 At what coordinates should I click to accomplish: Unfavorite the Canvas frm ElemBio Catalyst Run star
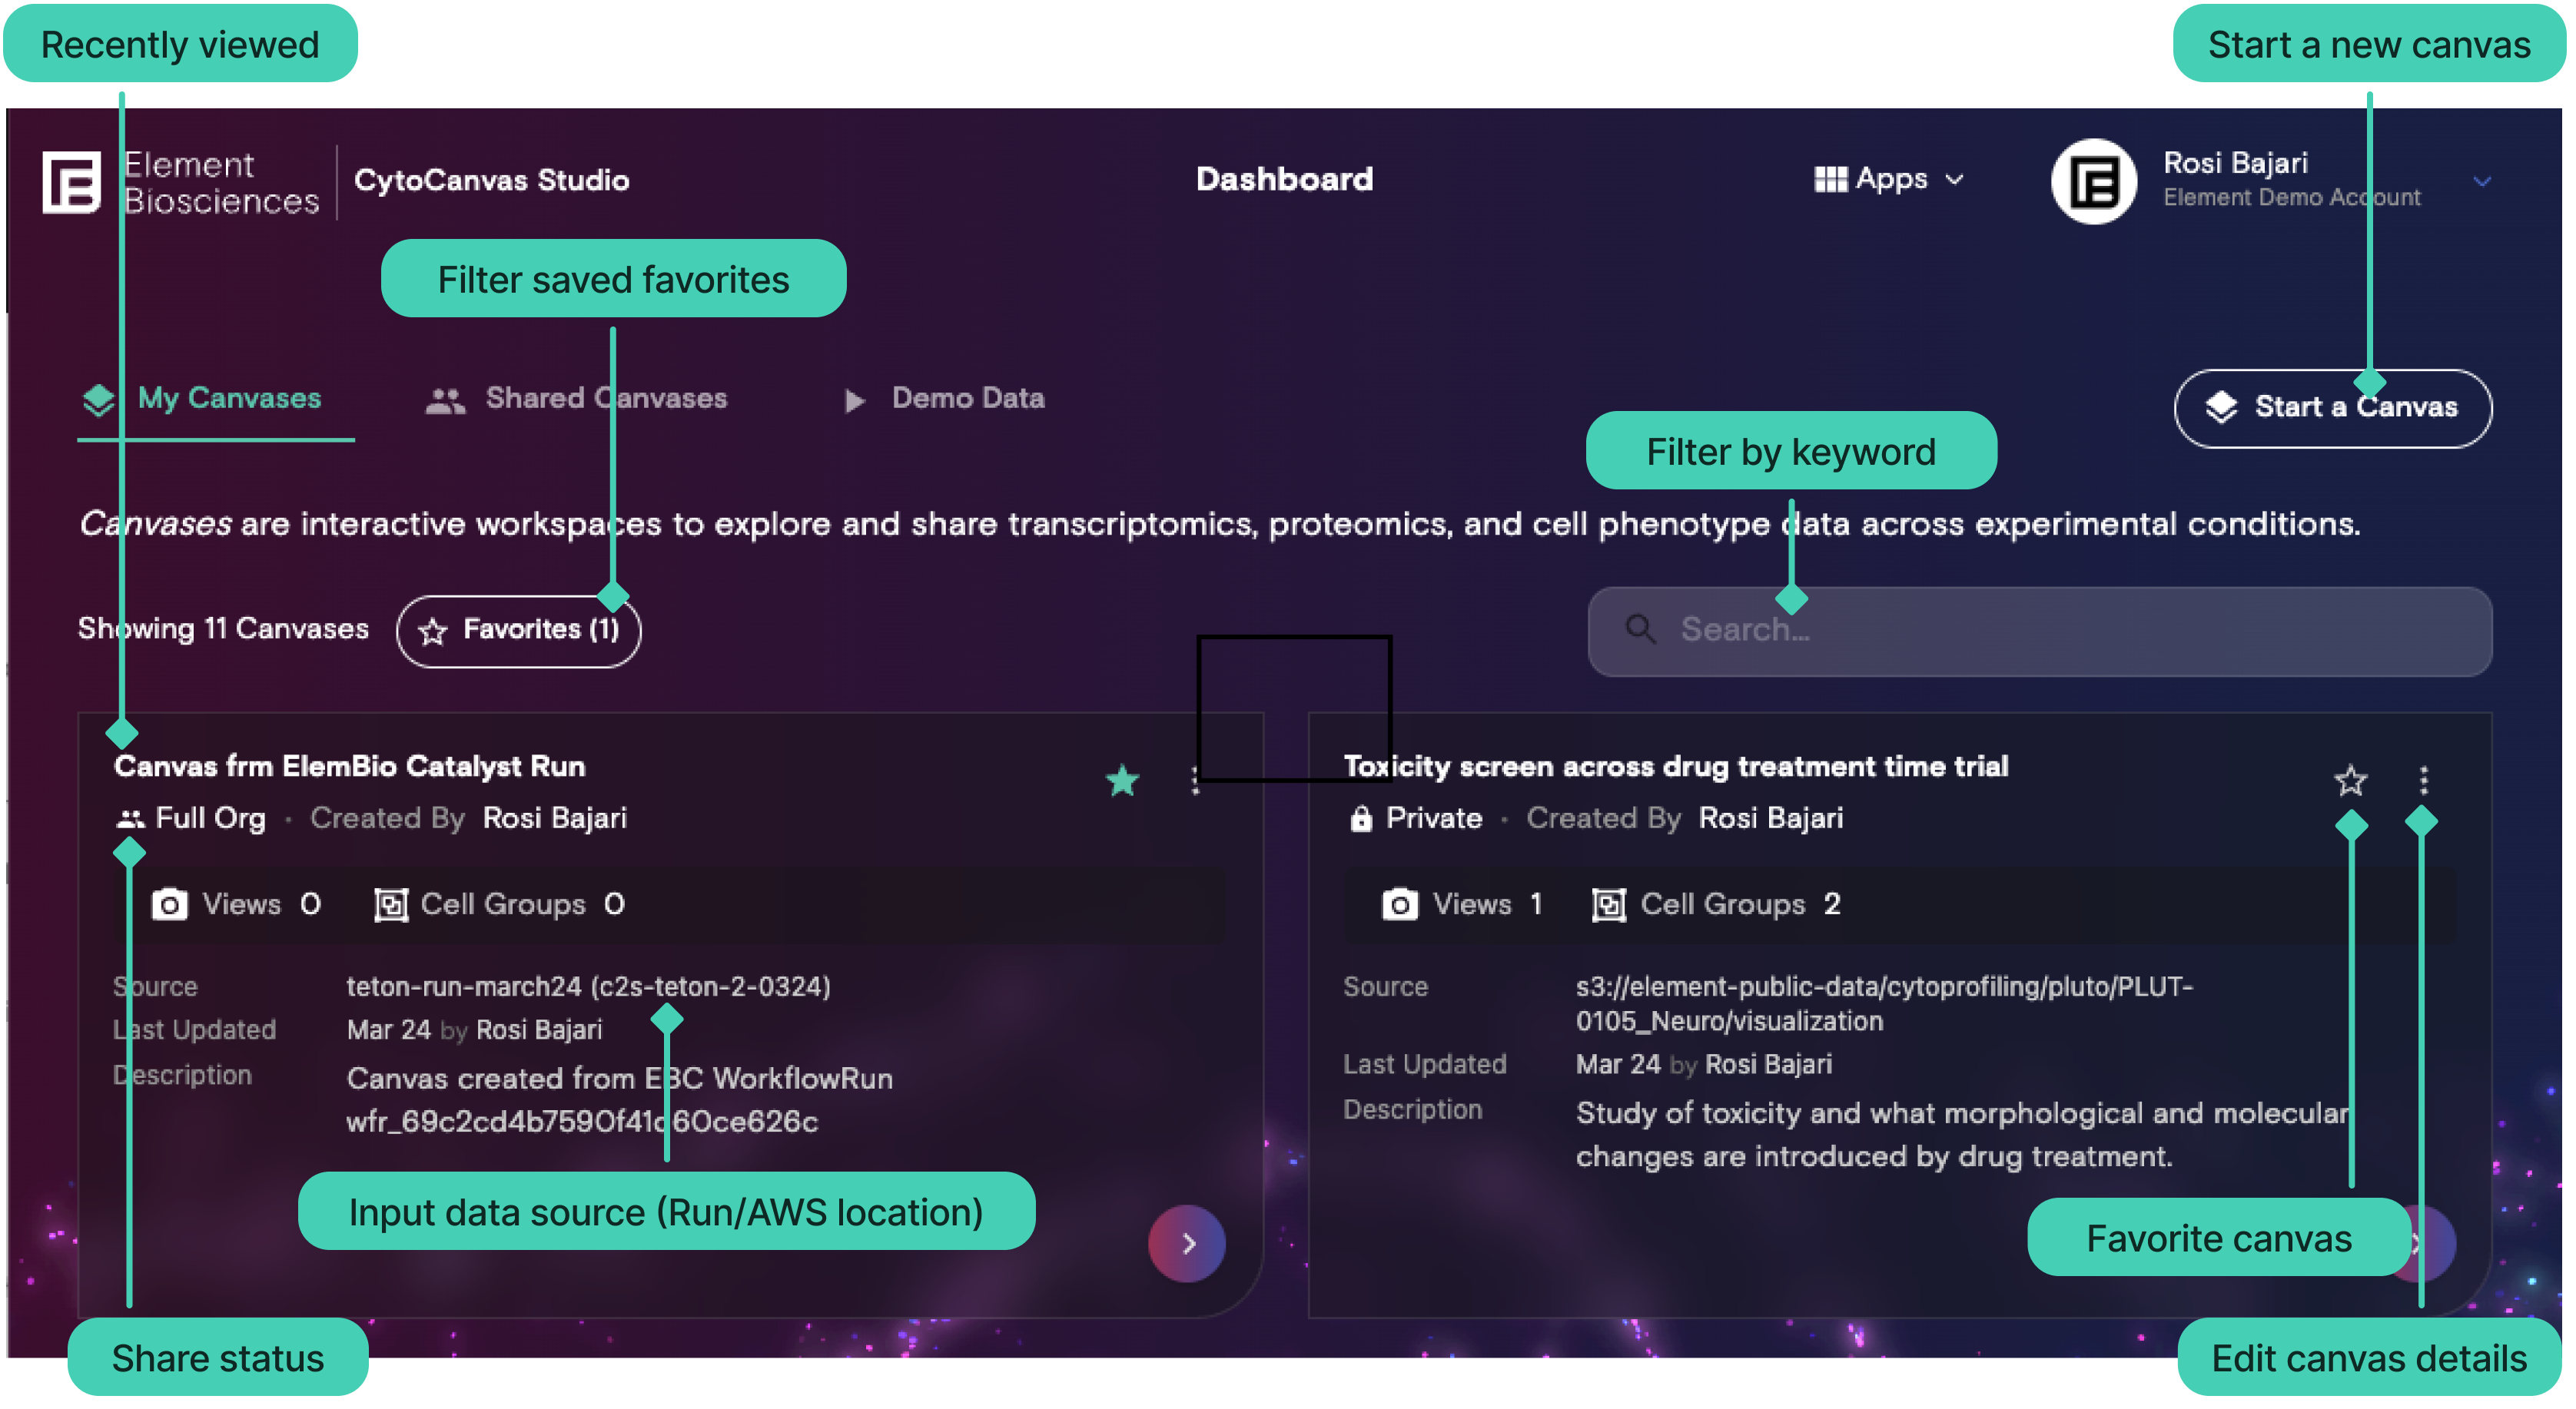pyautogui.click(x=1123, y=780)
